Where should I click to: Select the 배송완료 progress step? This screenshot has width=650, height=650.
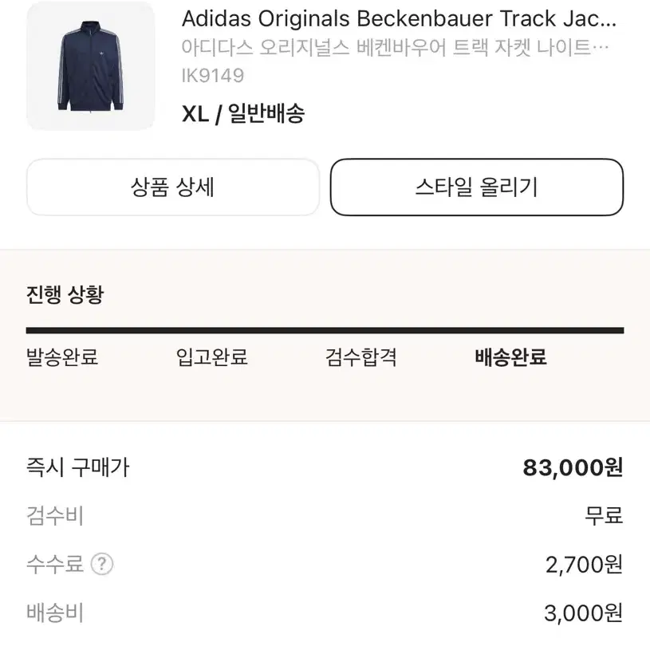pyautogui.click(x=510, y=357)
